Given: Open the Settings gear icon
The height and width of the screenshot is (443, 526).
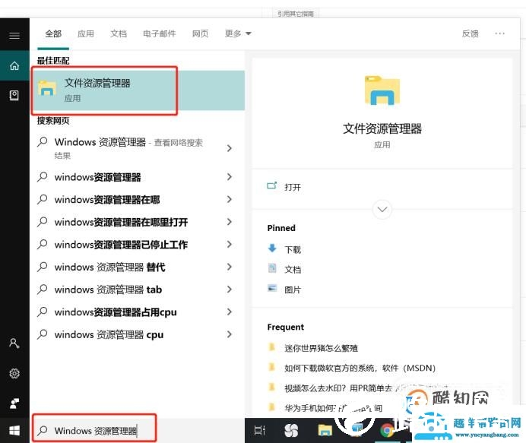Looking at the screenshot, I should click(x=14, y=373).
